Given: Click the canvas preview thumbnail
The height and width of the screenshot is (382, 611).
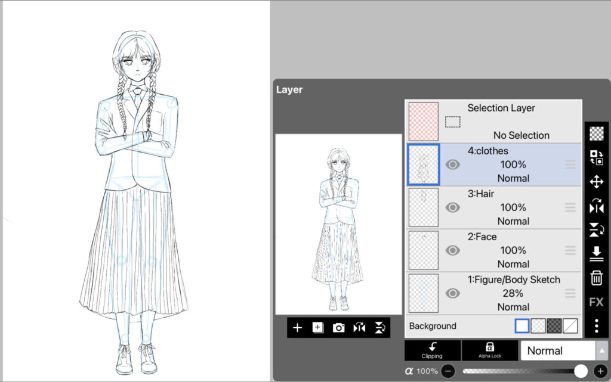Looking at the screenshot, I should point(338,223).
